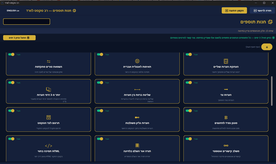The width and height of the screenshot is (276, 164).
Task: Click the side notes arrow icon
Action: pos(226,89)
